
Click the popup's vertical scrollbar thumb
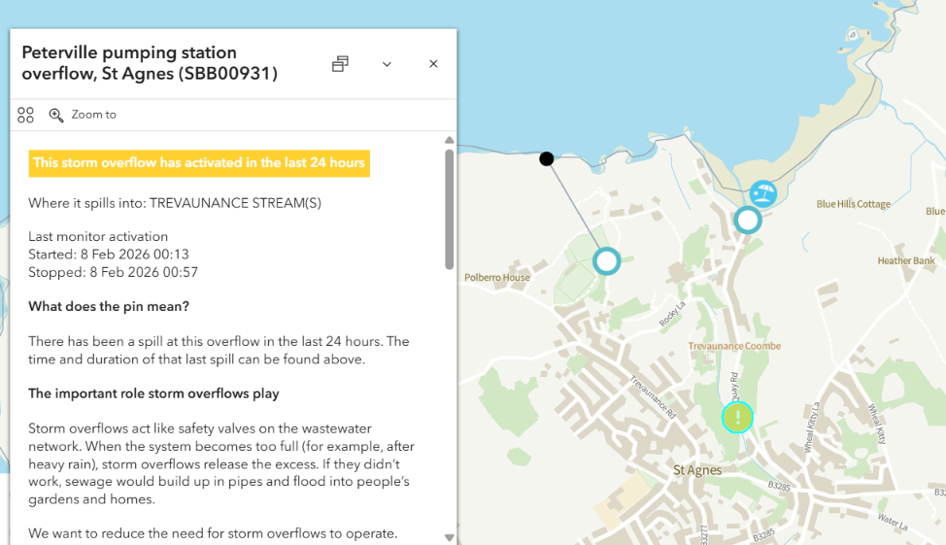pos(449,209)
